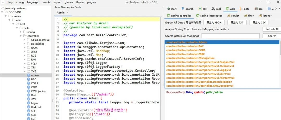The image size is (281, 120).
Task: Click the Refresh All button
Action: pyautogui.click(x=272, y=29)
